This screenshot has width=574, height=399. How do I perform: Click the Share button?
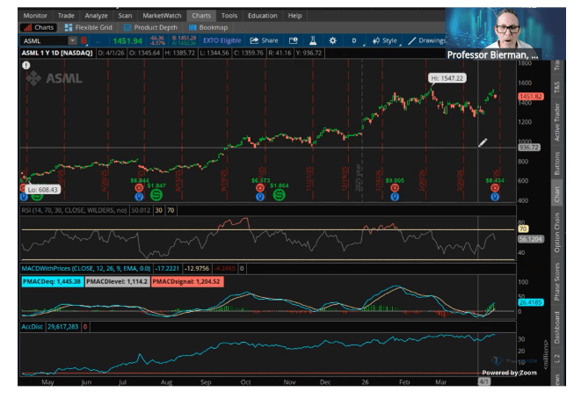264,40
